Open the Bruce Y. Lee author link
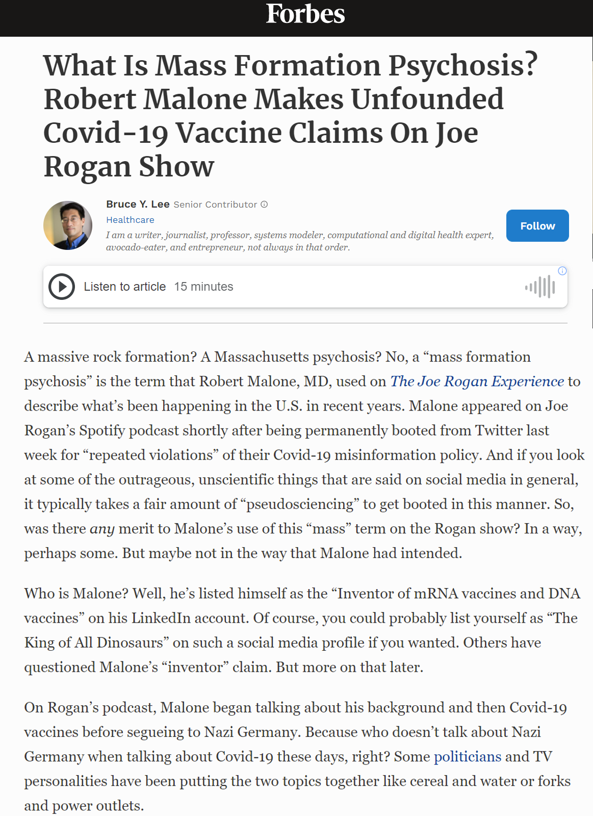 point(138,205)
